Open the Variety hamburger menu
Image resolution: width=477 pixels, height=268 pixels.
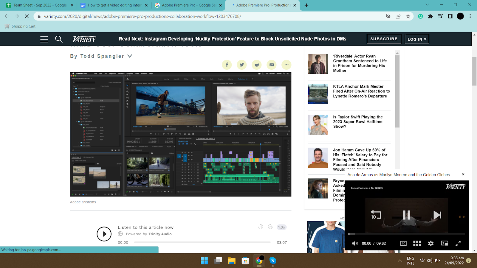point(44,39)
